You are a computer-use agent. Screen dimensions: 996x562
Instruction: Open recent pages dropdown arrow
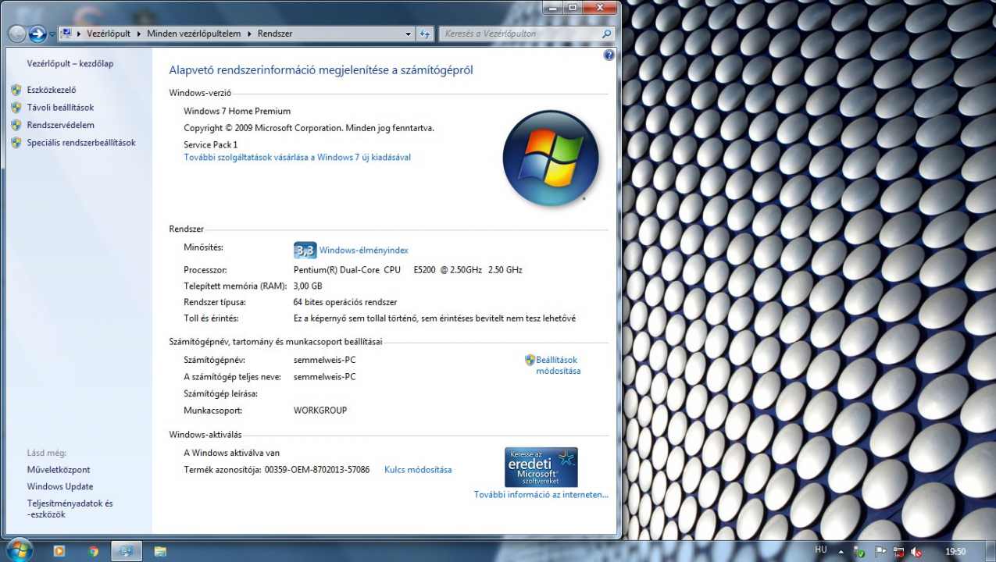click(x=52, y=34)
